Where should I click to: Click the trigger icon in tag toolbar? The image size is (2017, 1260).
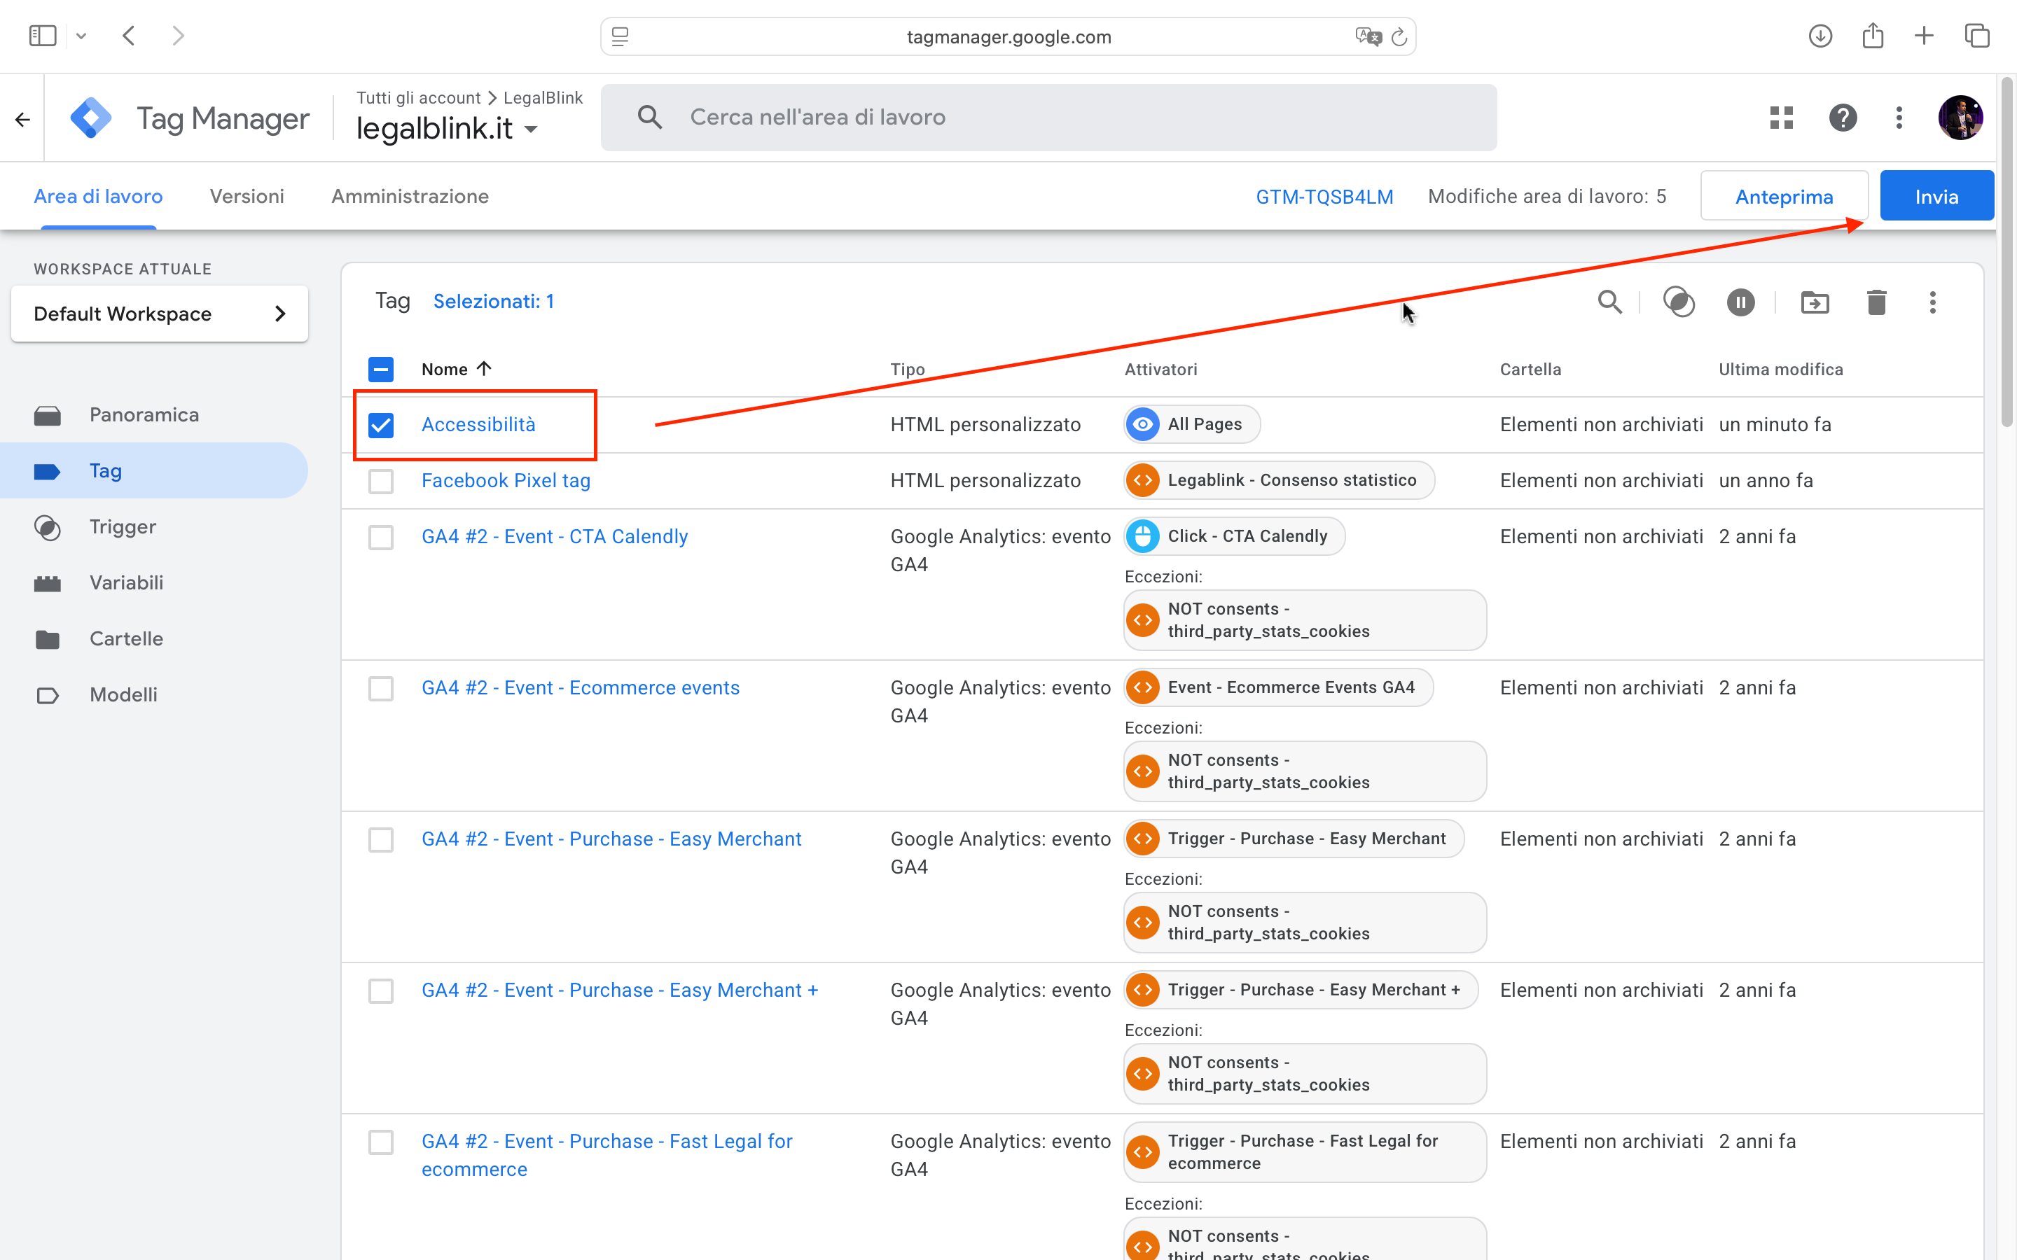(1679, 302)
